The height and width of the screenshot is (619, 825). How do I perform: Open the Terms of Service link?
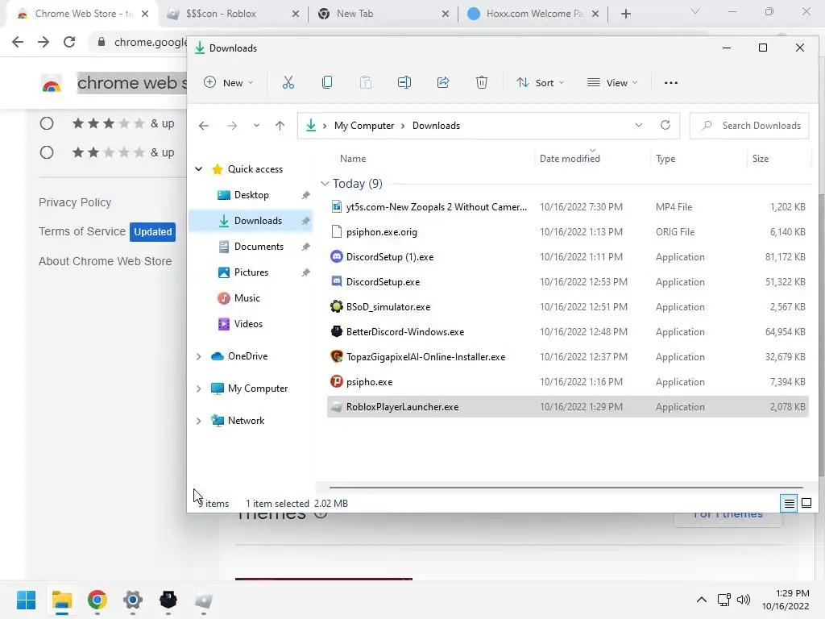[x=82, y=231]
